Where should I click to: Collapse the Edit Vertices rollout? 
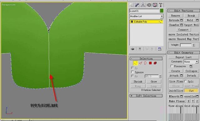(x=184, y=11)
